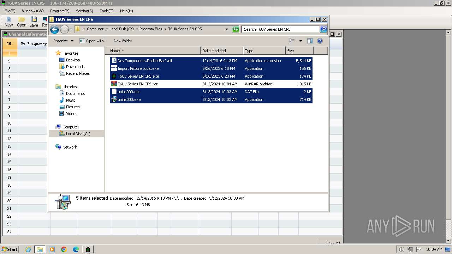Select unins000.exe file icon

tap(114, 99)
